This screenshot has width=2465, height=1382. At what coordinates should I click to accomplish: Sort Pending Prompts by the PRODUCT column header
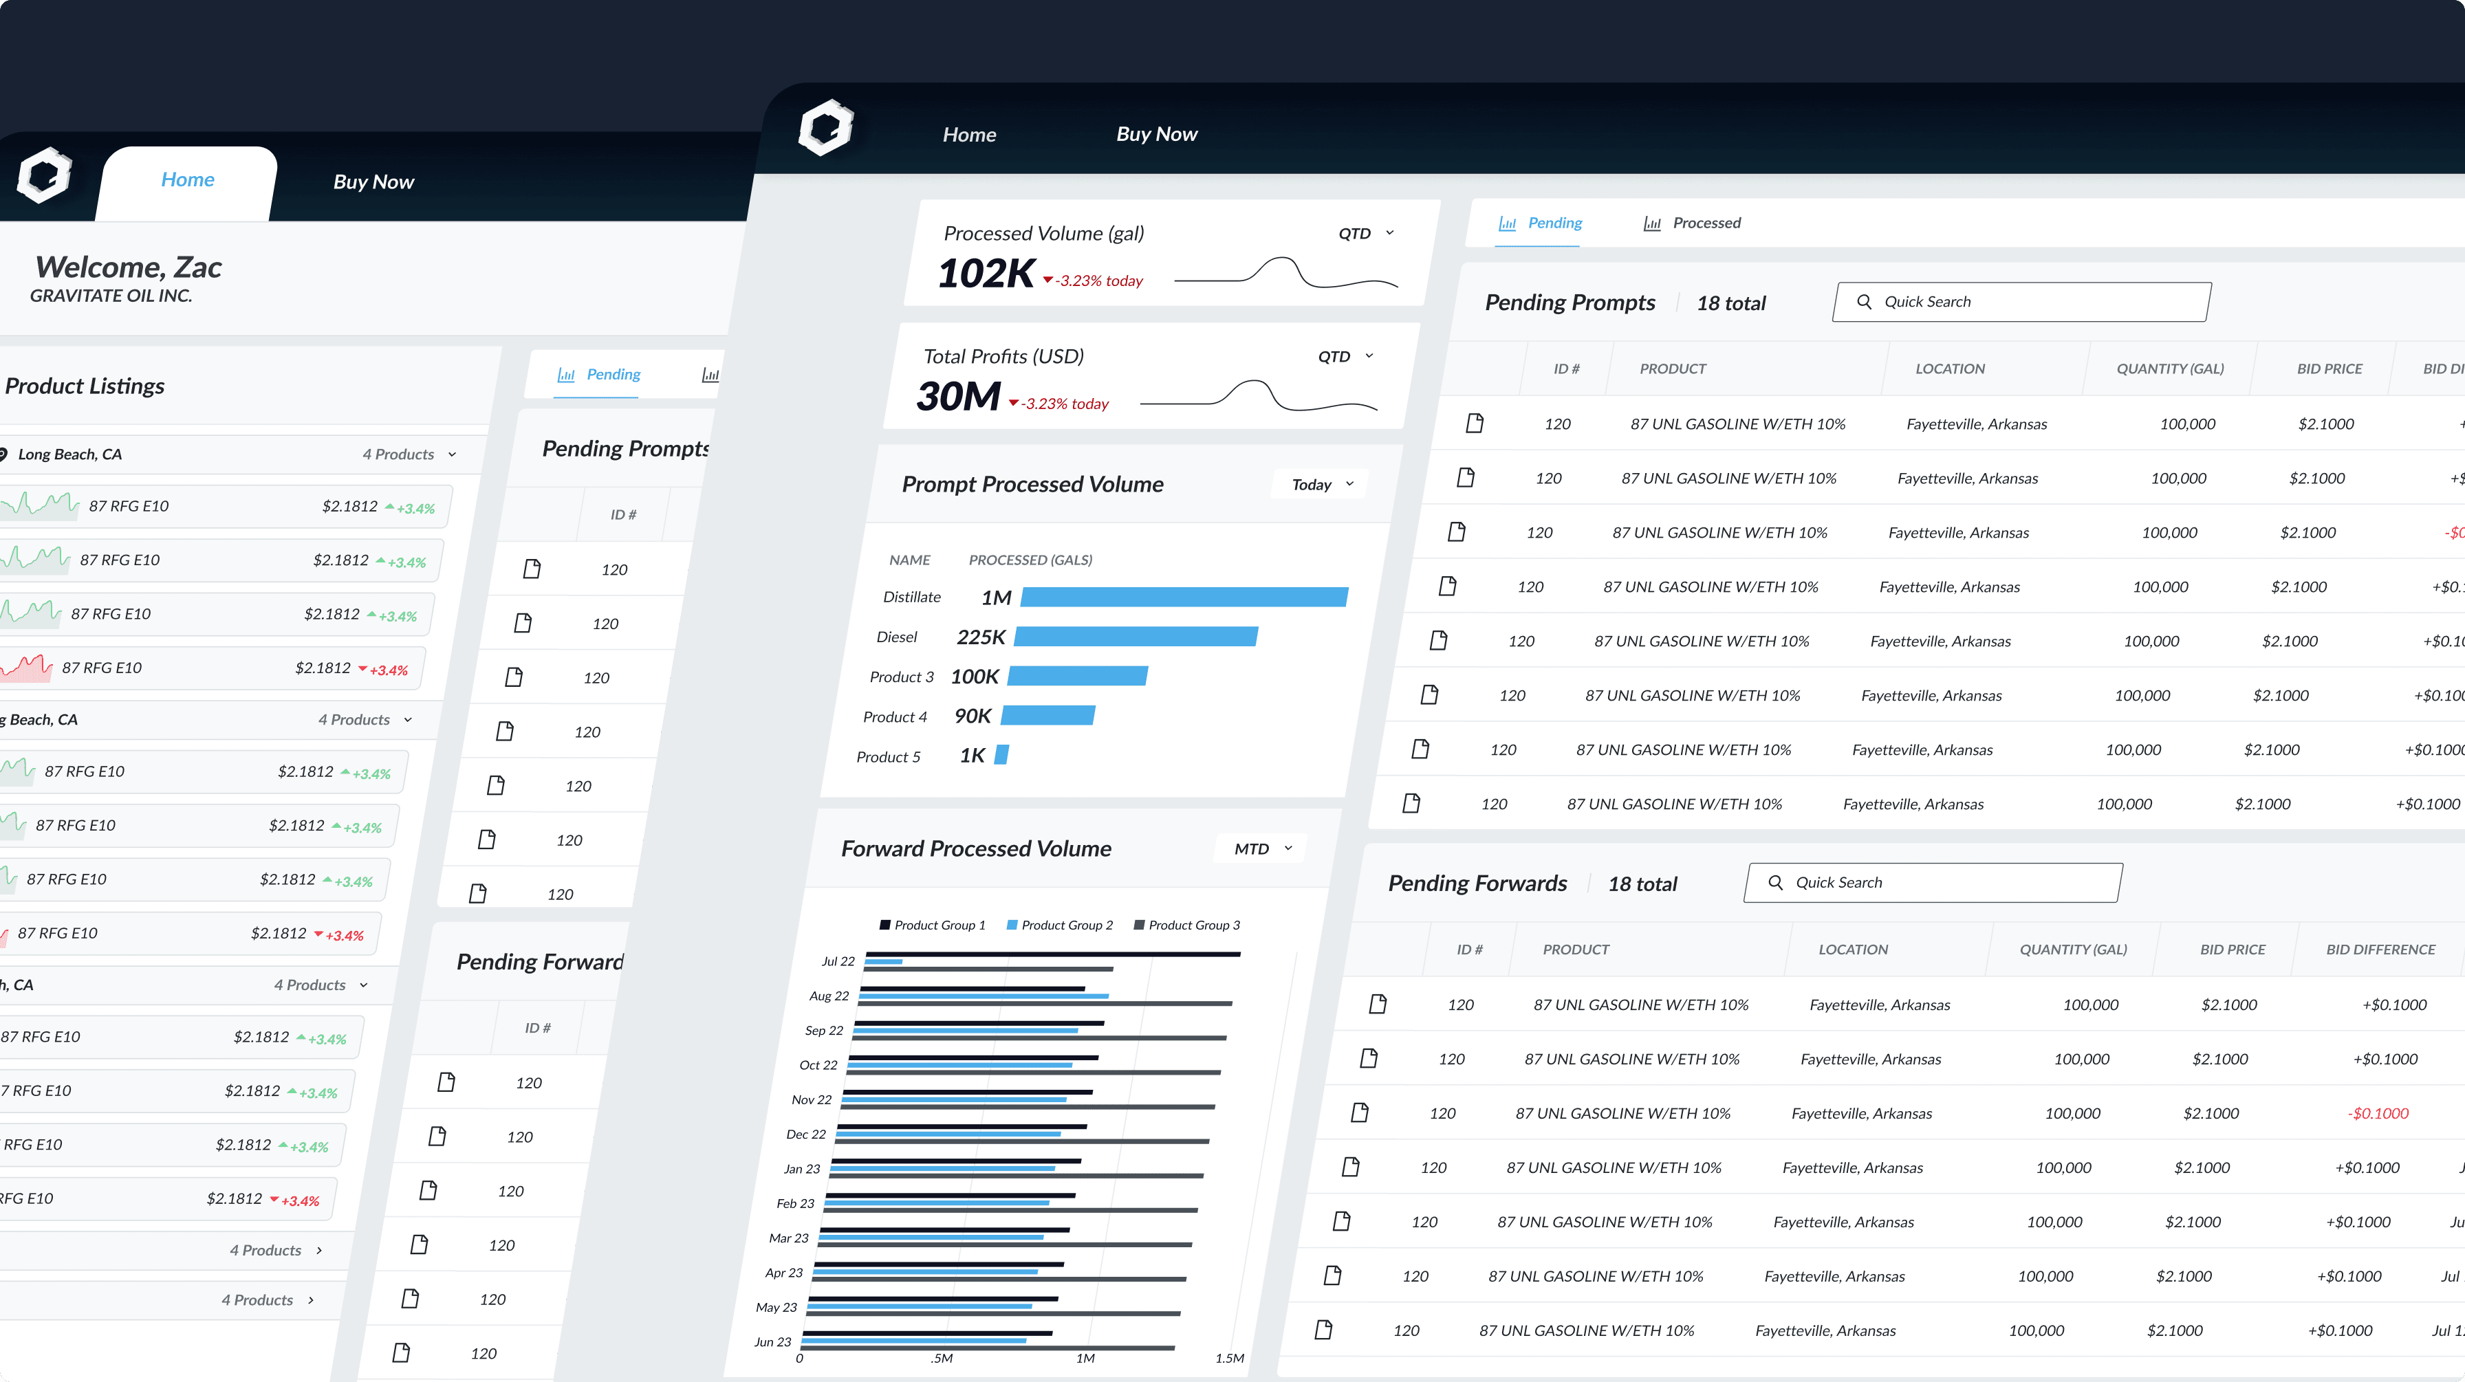coord(1673,369)
